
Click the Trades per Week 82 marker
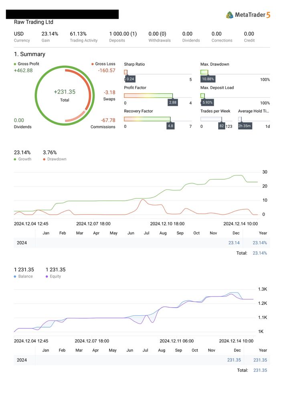click(222, 126)
